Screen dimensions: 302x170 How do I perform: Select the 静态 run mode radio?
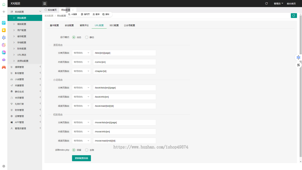pos(87,37)
